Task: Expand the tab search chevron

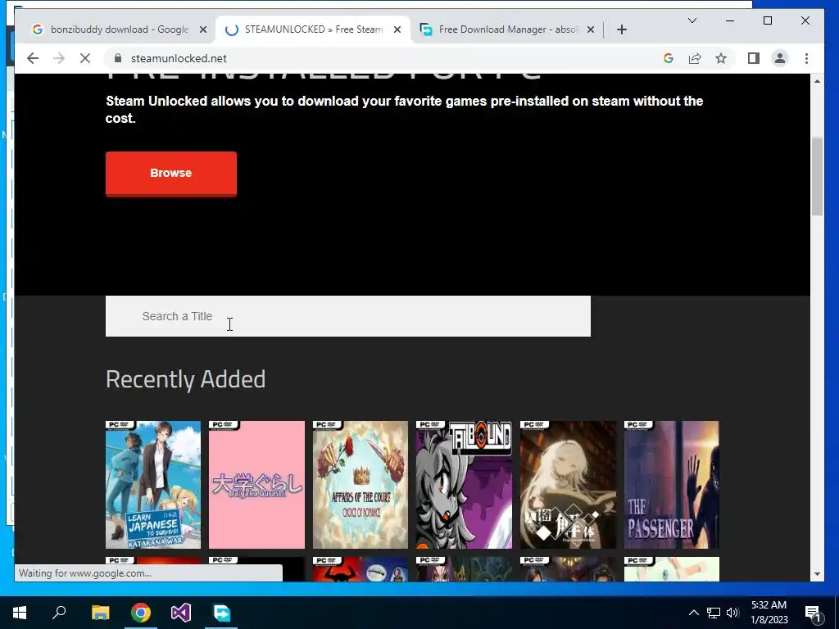Action: [692, 20]
